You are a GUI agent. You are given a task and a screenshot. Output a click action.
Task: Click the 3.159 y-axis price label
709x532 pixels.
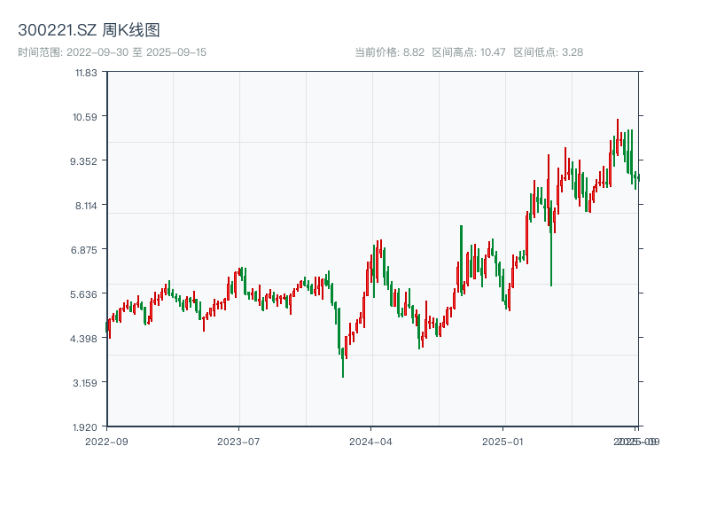click(86, 382)
